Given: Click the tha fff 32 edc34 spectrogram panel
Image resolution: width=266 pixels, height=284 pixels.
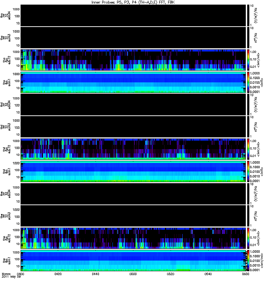Looking at the screenshot, I should click(x=133, y=16).
